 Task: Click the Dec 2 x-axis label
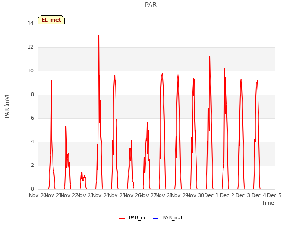[227, 195]
